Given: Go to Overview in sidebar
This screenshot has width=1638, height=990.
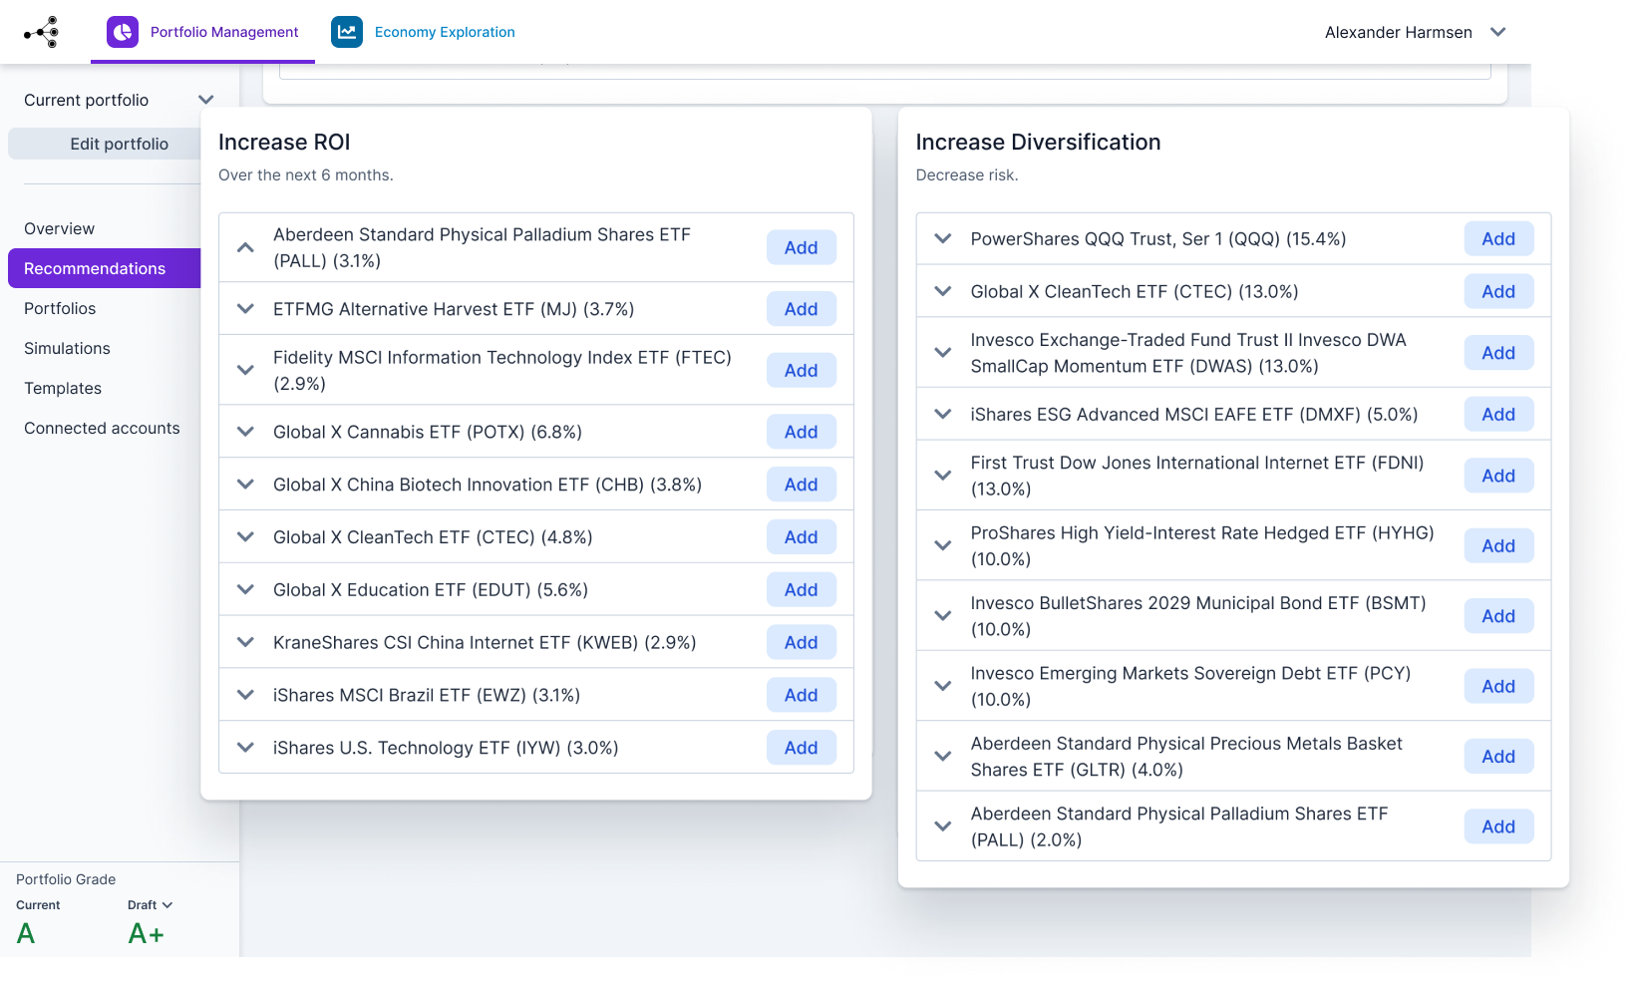Looking at the screenshot, I should 59,228.
